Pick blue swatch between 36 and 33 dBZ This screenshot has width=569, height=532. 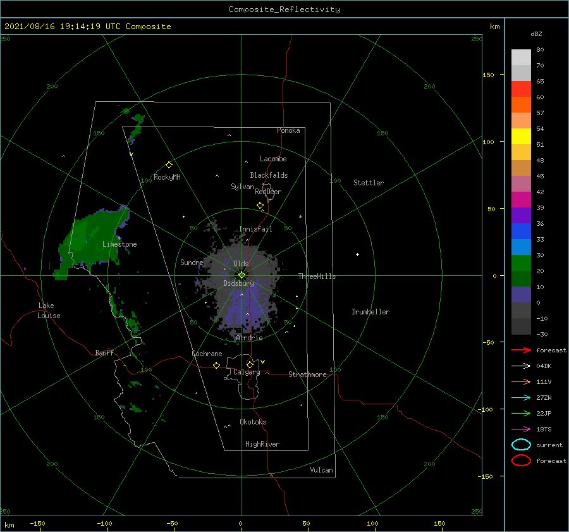[x=521, y=232]
